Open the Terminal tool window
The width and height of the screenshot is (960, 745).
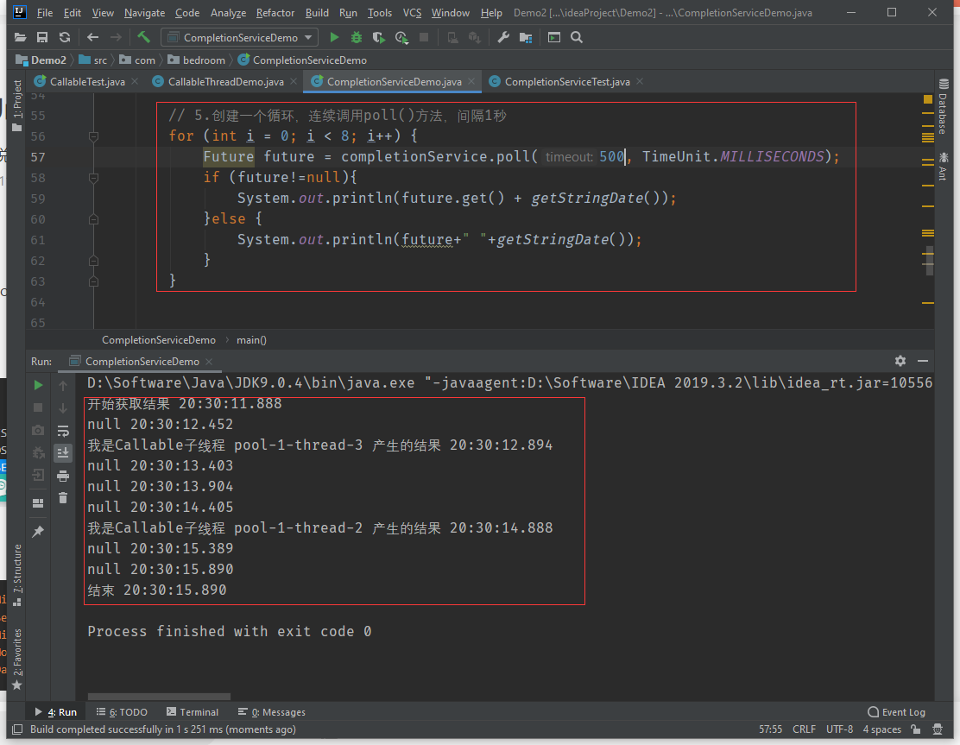coord(193,712)
